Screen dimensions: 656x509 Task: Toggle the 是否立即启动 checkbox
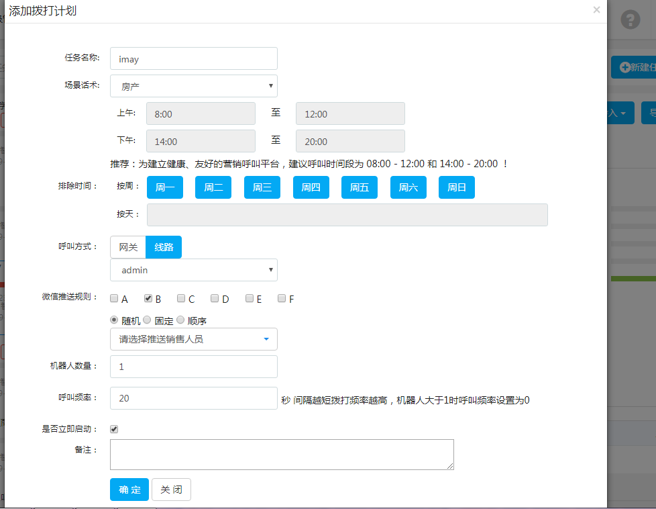(x=114, y=429)
